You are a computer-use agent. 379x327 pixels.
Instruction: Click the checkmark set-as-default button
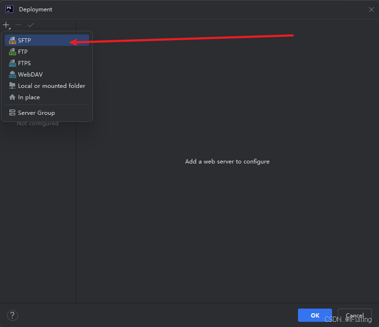(31, 25)
